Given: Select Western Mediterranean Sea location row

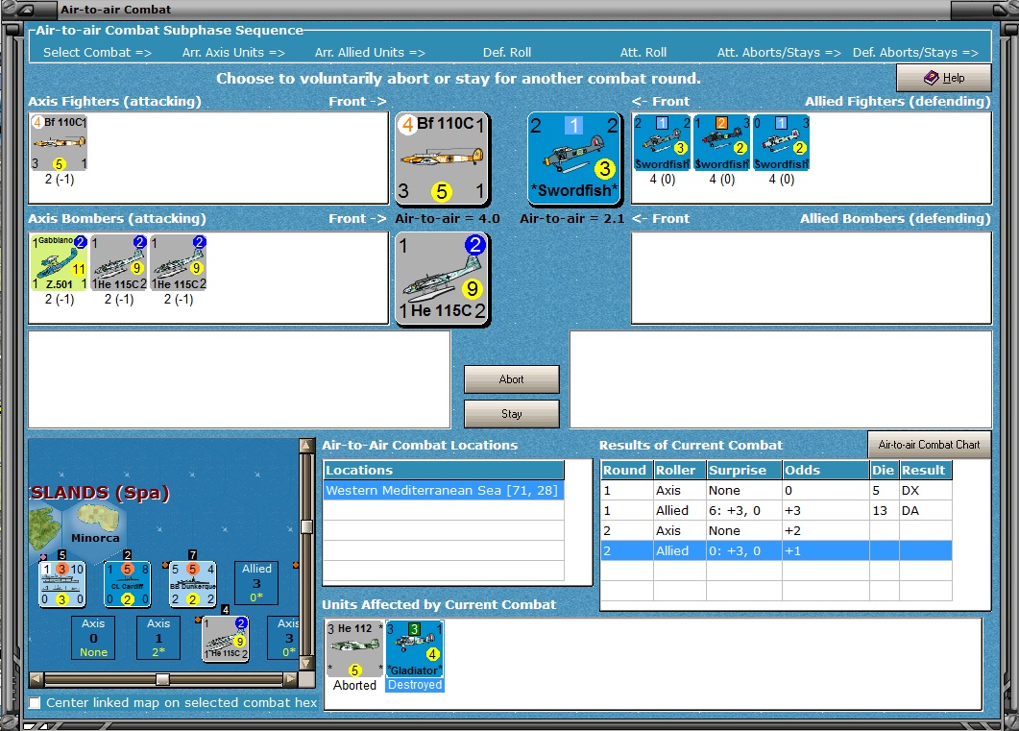Looking at the screenshot, I should (x=444, y=490).
